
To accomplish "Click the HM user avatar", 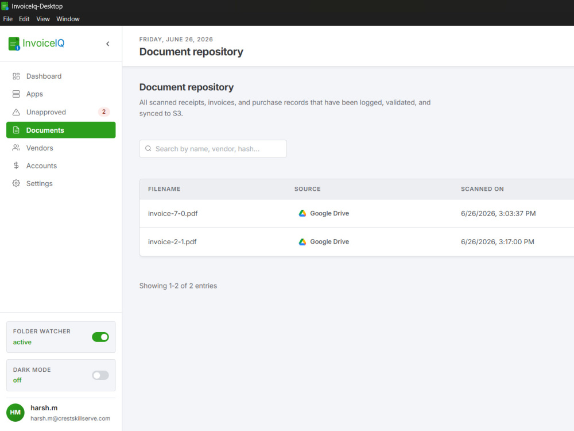I will (x=15, y=413).
